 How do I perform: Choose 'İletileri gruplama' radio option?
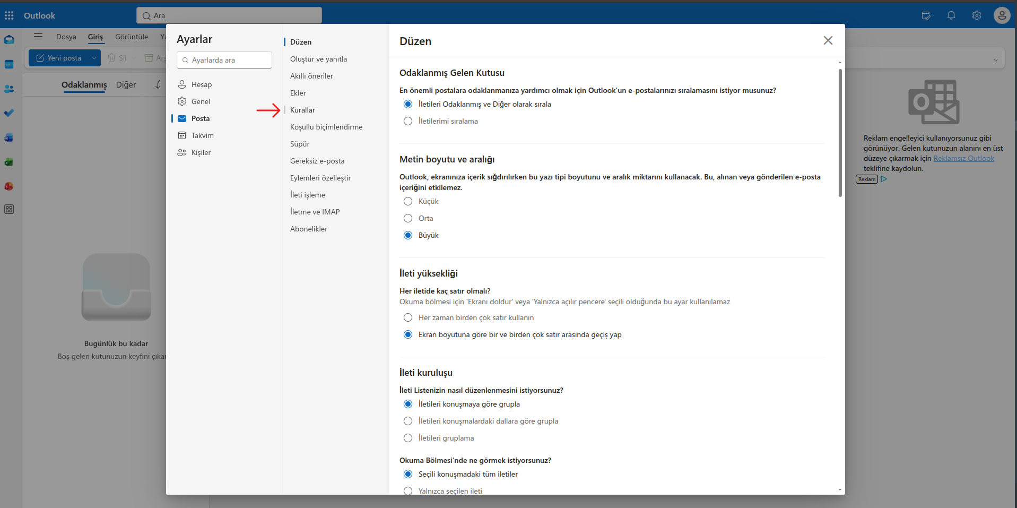408,438
